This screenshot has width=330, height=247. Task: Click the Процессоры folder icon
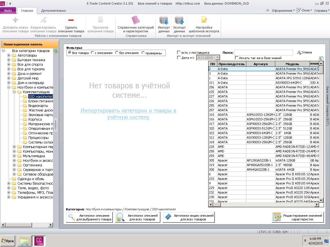[x=25, y=138]
